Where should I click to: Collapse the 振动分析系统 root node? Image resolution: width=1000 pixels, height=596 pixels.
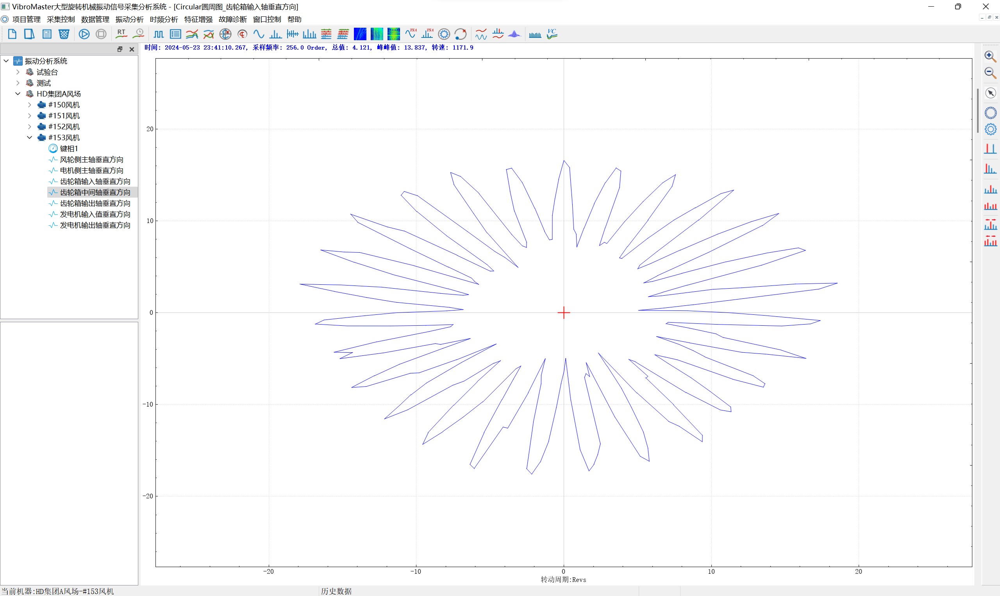click(6, 61)
